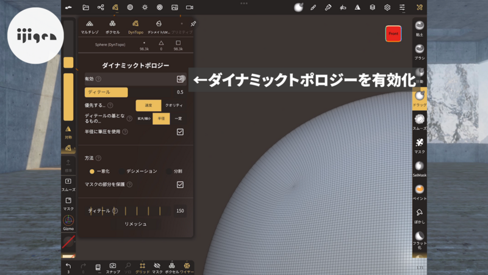This screenshot has width=488, height=275.
Task: Pin the topology panel open
Action: point(193,24)
